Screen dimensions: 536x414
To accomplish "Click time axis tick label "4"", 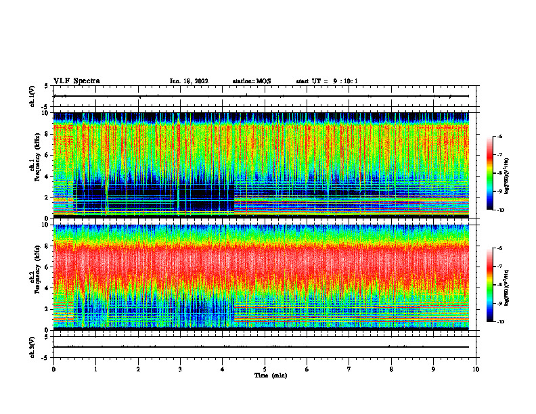I will click(223, 369).
